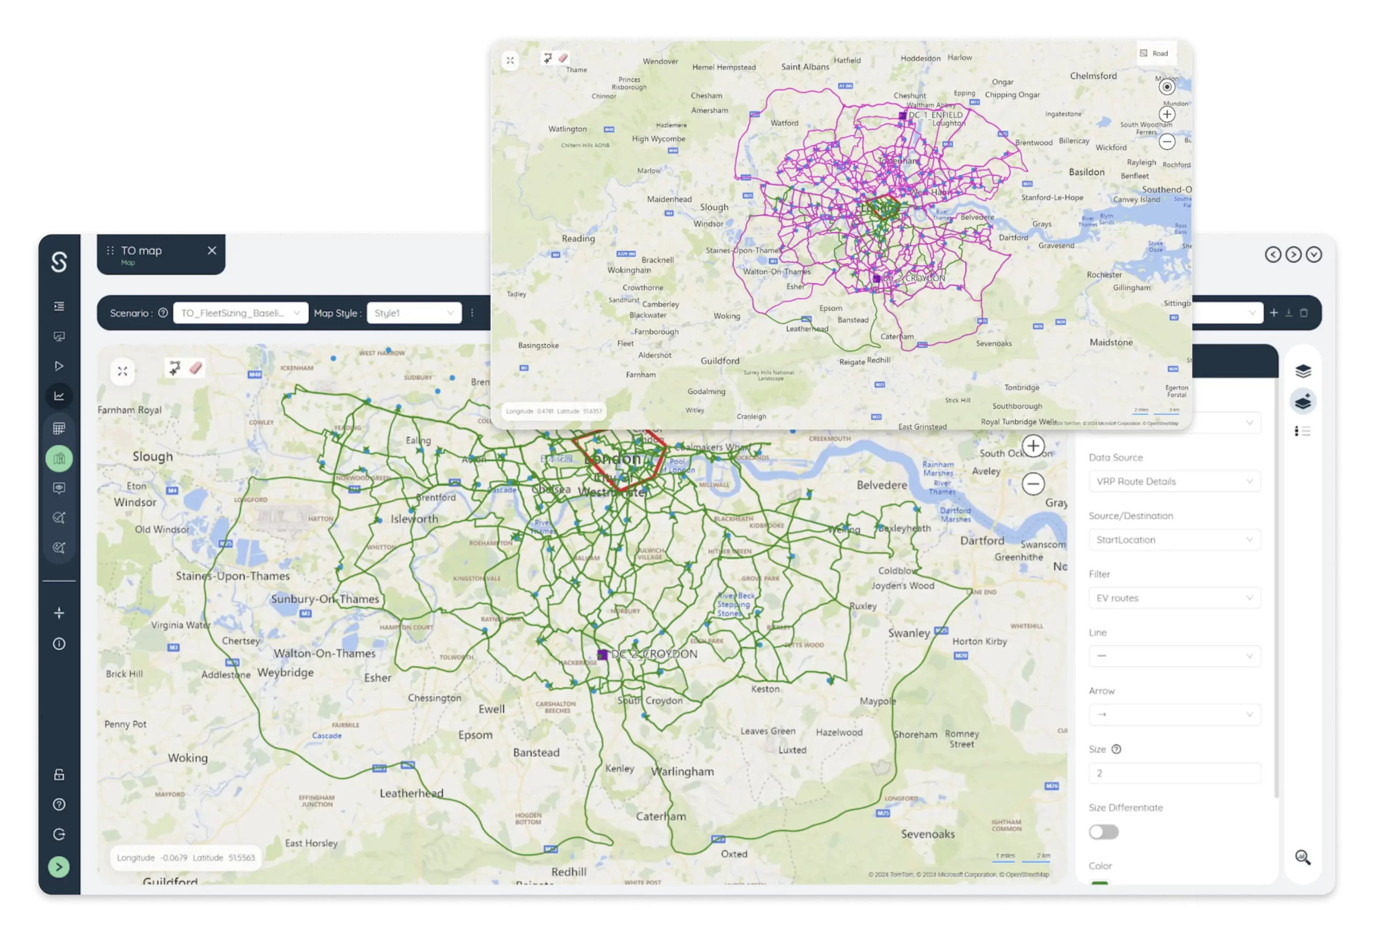Click the S logo in the sidebar
1374x934 pixels.
[59, 261]
